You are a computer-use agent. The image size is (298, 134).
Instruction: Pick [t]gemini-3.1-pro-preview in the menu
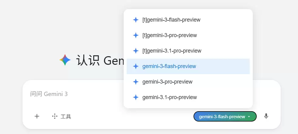pyautogui.click(x=172, y=51)
